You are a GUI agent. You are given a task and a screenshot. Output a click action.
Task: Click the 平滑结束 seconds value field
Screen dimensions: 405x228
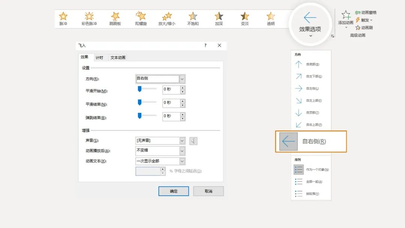tap(171, 103)
